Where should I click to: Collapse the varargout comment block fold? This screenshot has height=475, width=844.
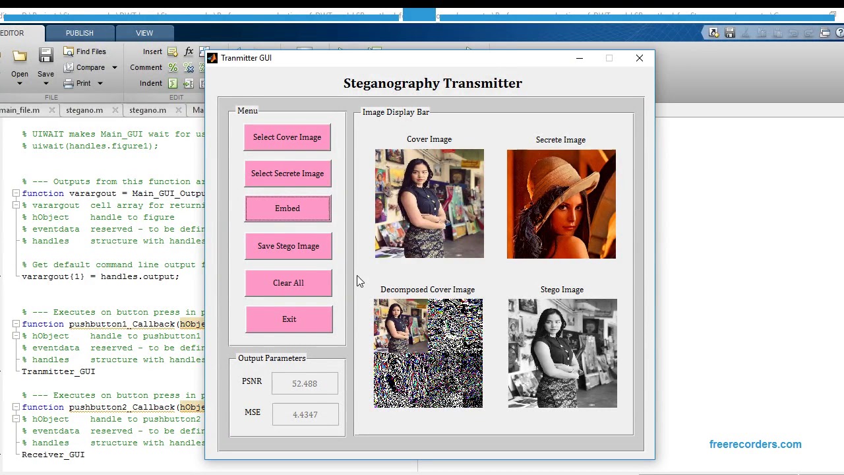click(x=15, y=205)
